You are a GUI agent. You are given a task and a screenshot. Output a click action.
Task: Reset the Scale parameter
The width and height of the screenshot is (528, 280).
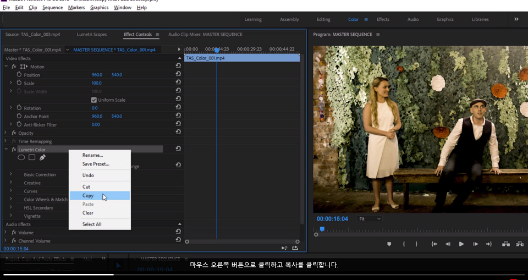[178, 82]
